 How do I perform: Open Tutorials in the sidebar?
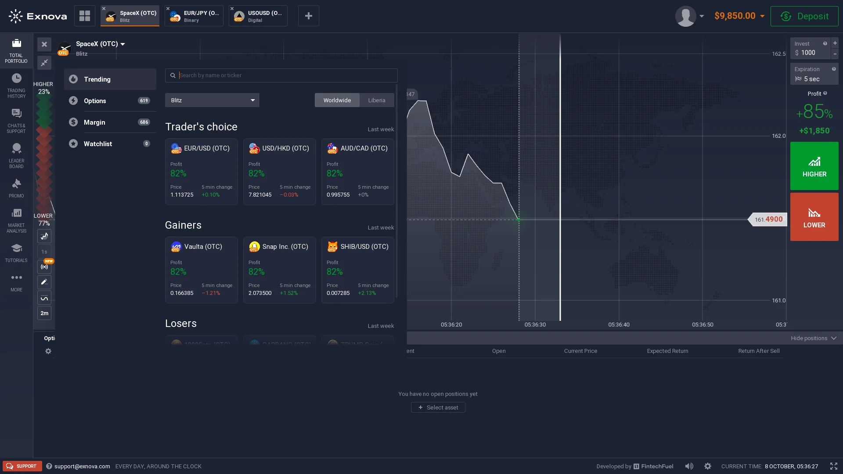[x=16, y=253]
